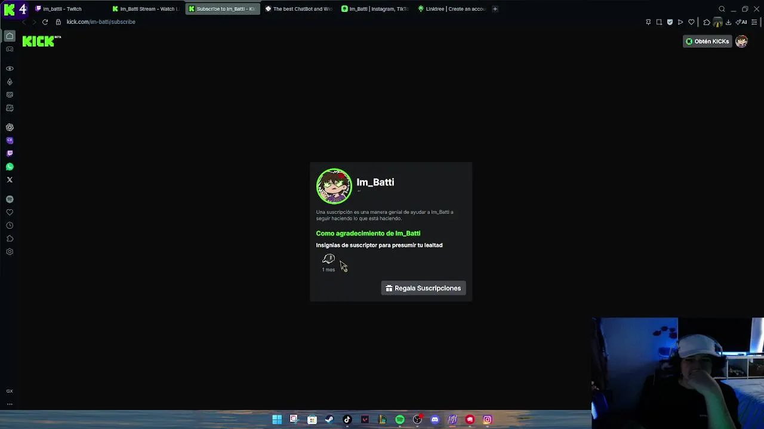This screenshot has width=764, height=429.
Task: Switch to the Linktree tab
Action: click(x=452, y=9)
